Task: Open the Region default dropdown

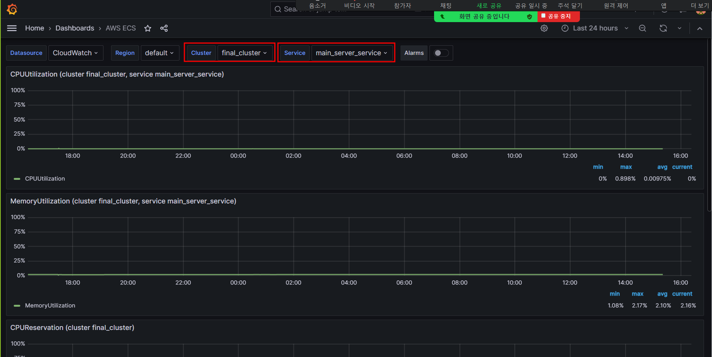Action: (x=160, y=53)
